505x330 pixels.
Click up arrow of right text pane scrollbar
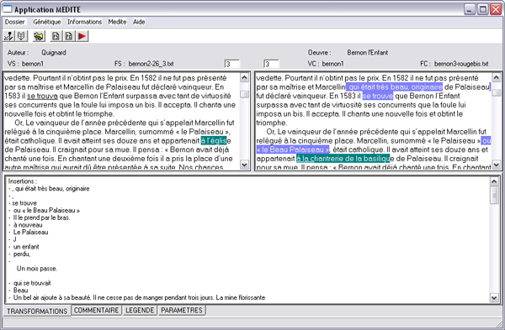click(x=497, y=77)
